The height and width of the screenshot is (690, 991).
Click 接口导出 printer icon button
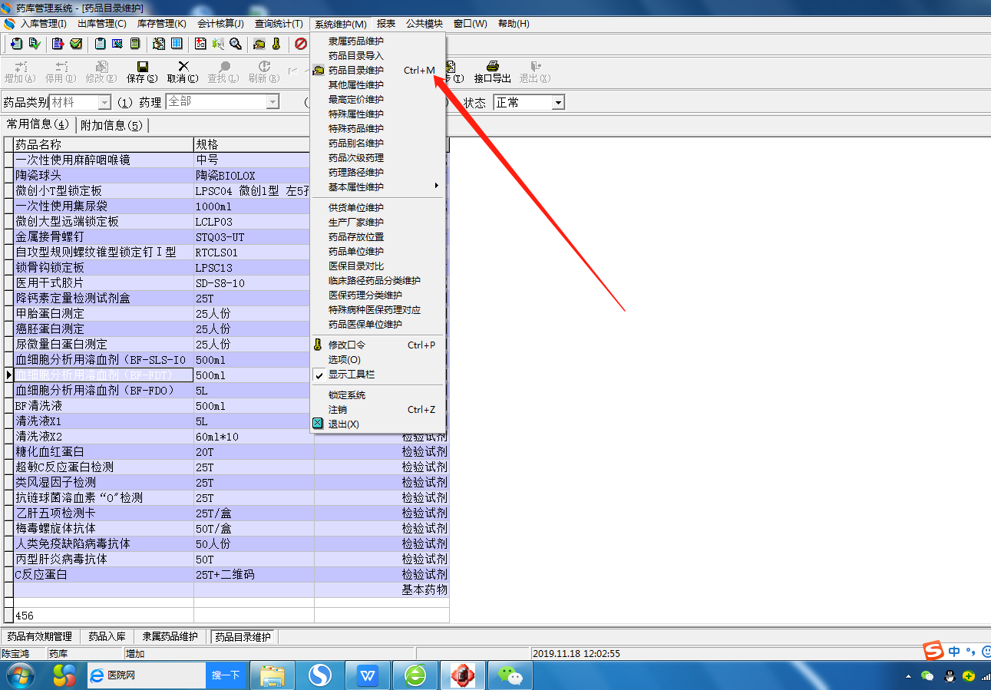[493, 72]
